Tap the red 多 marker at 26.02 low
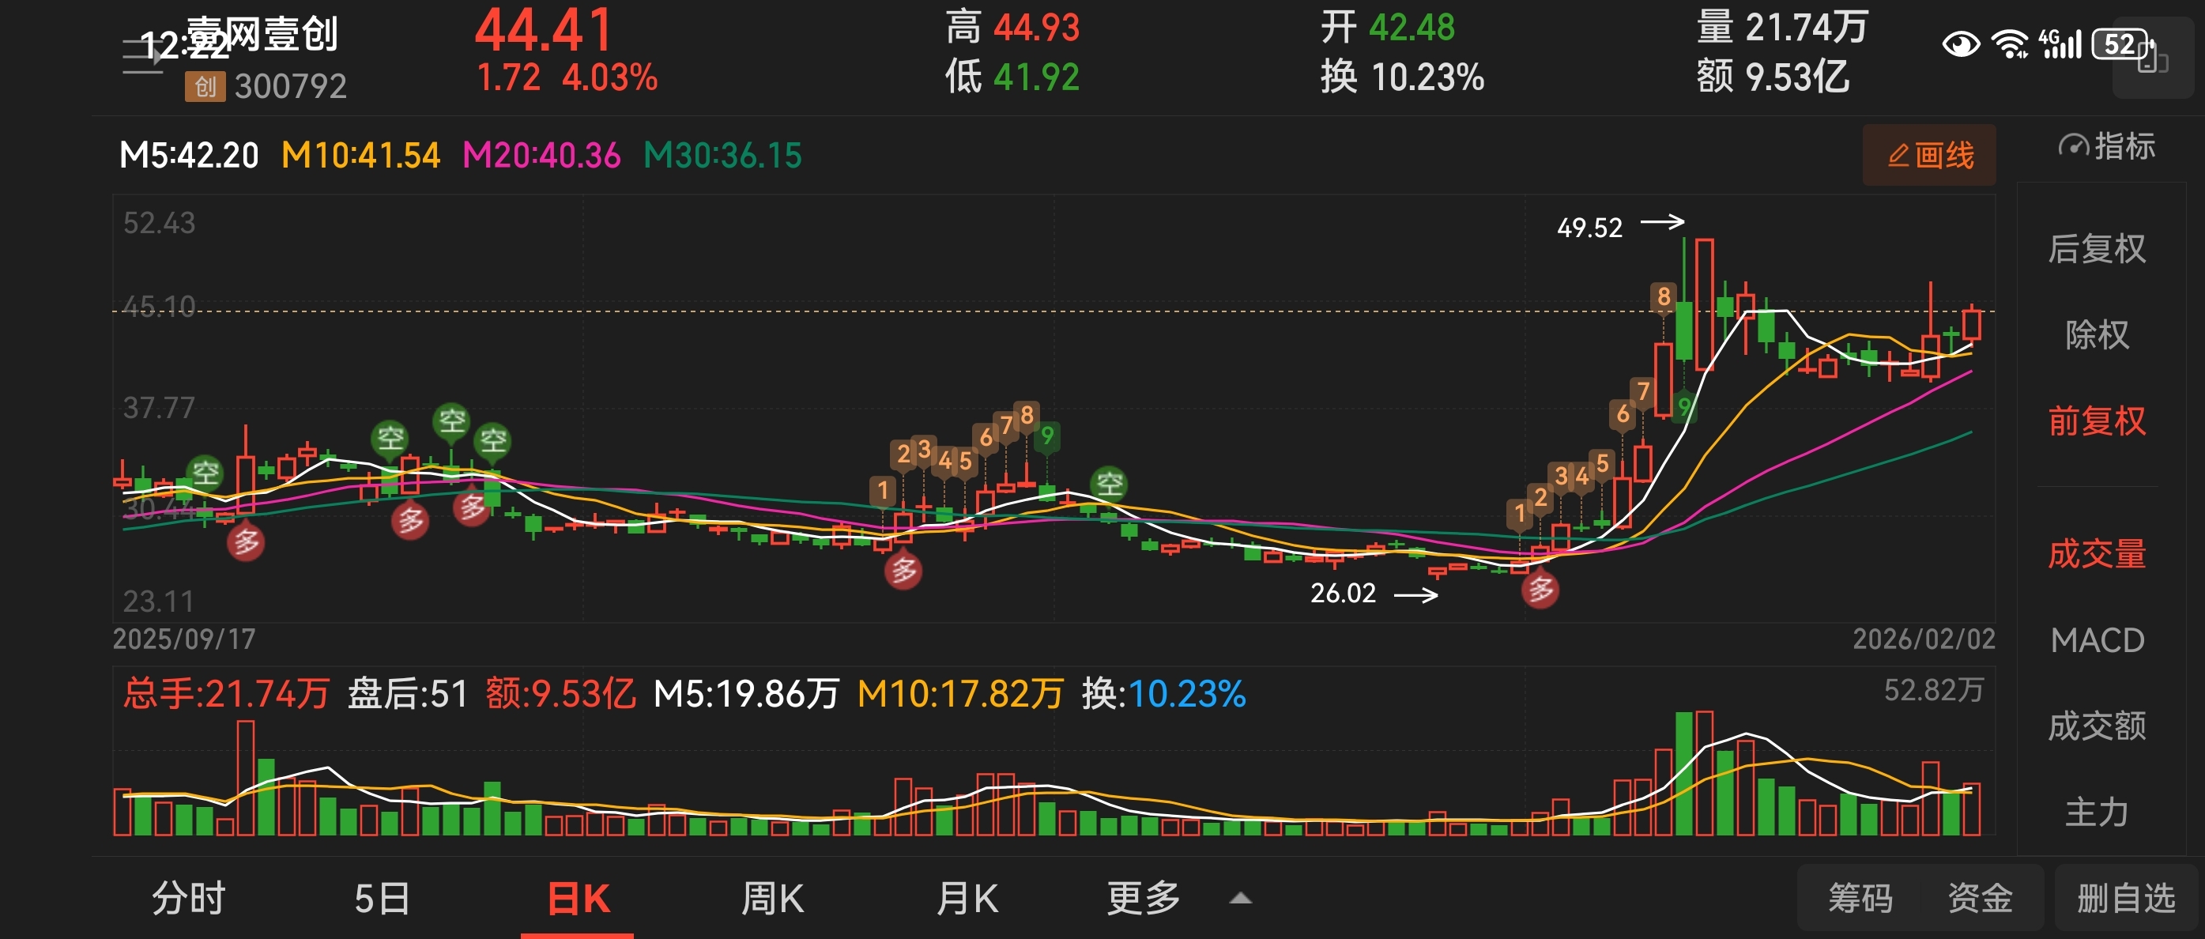 pos(1540,589)
